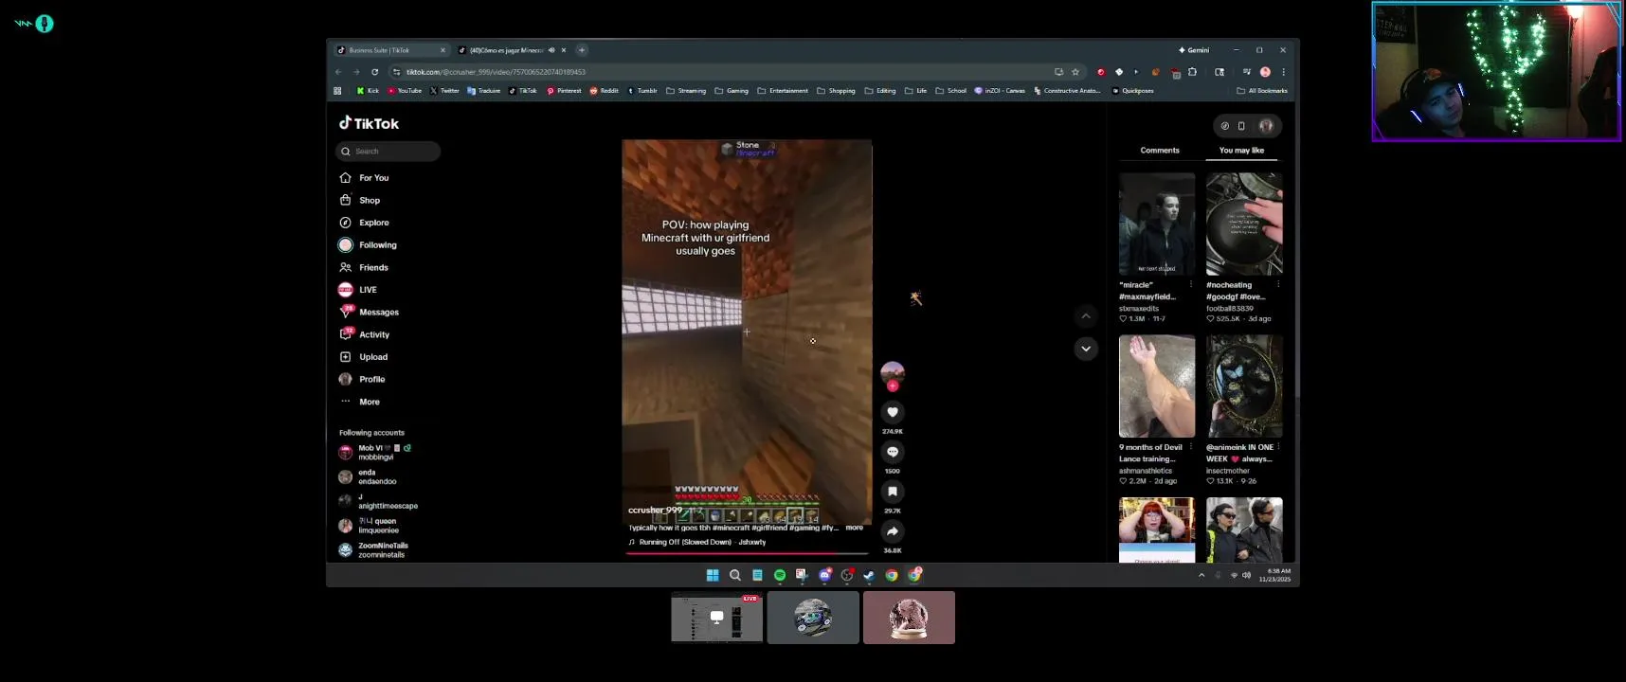Mute the playing tab via its speaker icon

tap(551, 50)
